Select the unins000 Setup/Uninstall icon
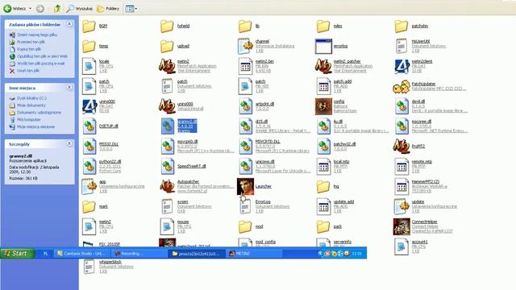Viewport: 516px width, 290px height. point(167,106)
